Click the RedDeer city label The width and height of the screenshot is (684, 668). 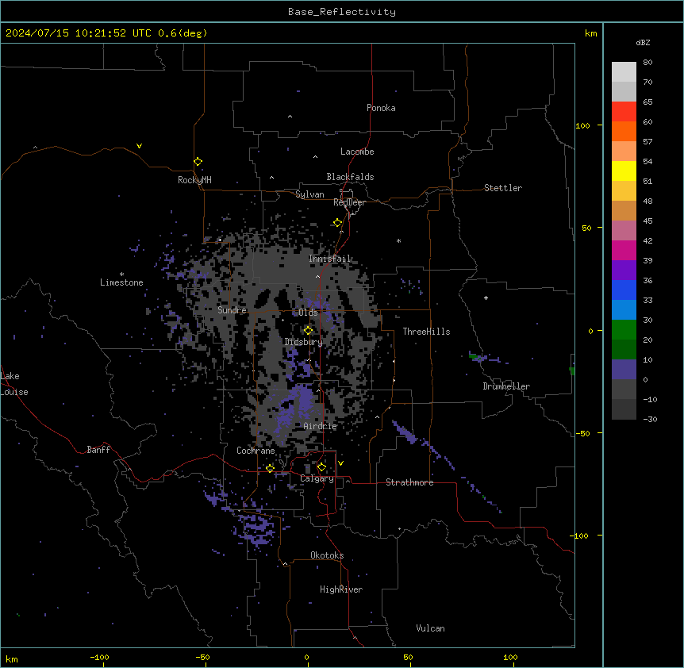pos(349,202)
